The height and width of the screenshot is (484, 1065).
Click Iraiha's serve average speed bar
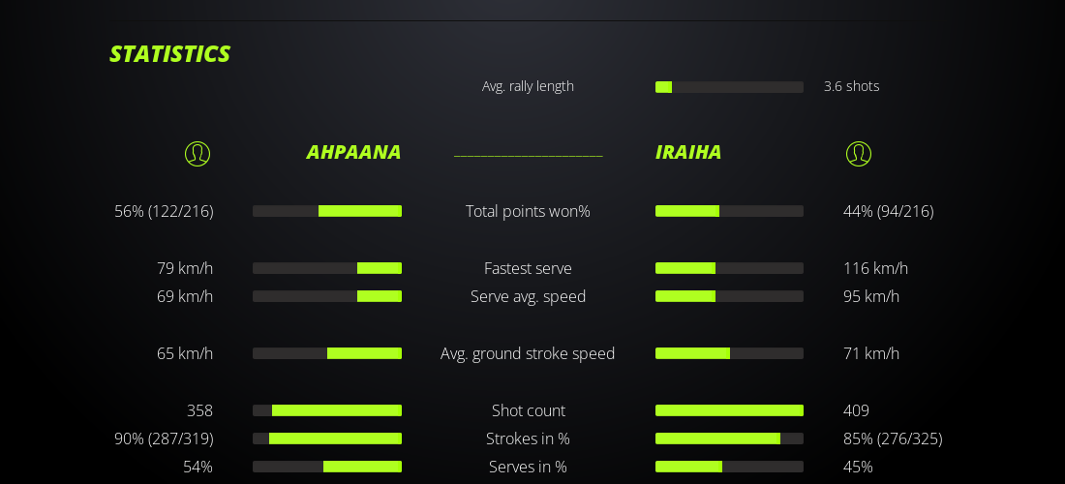[729, 296]
